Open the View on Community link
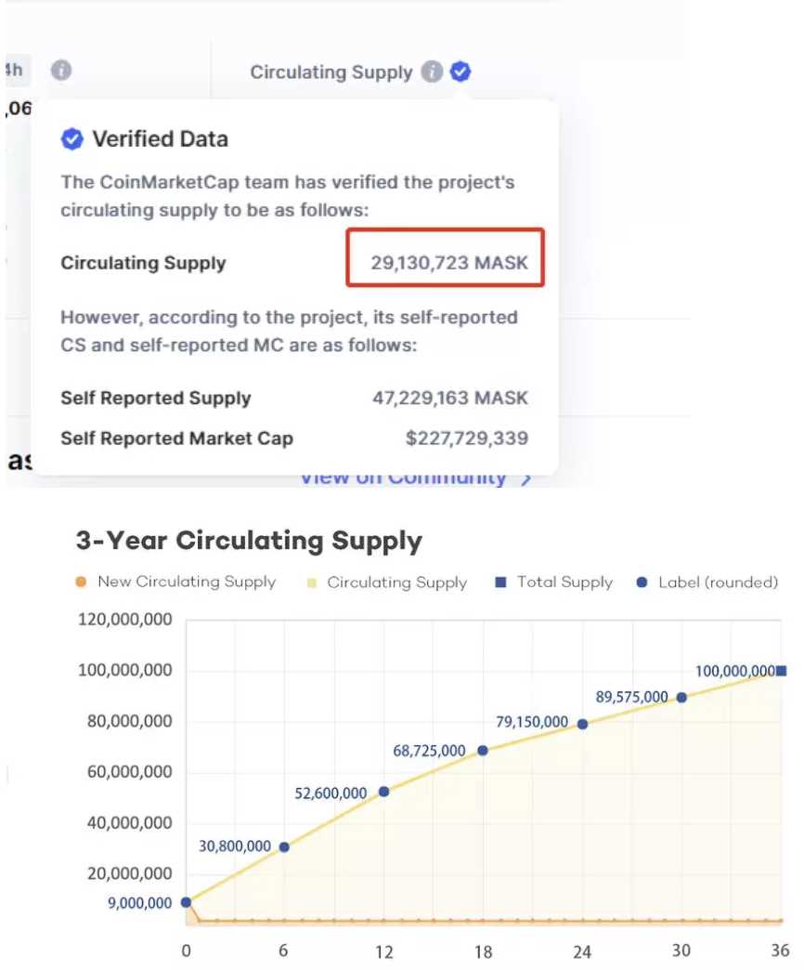Viewport: 804px width, 970px height. click(x=403, y=478)
